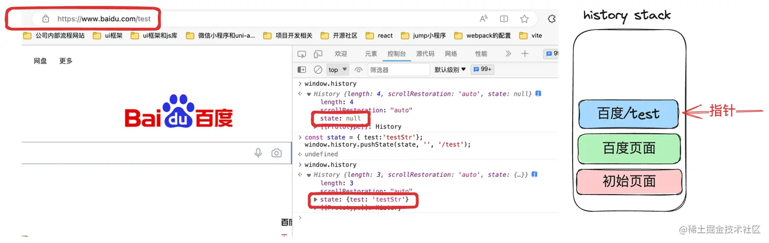Screen dimensions: 769x243
Task: Click info icon next to History length 3
Action: 535,174
